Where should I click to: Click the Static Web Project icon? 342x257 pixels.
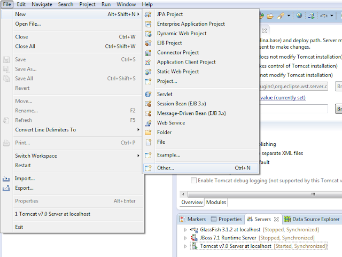[148, 72]
